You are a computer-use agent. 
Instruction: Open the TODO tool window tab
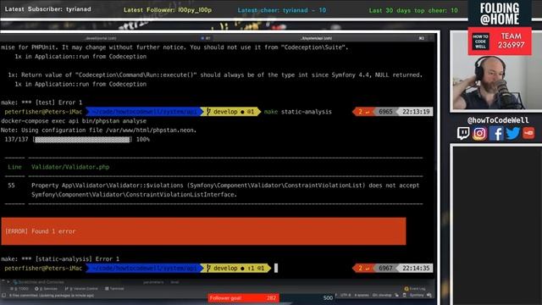(x=19, y=288)
